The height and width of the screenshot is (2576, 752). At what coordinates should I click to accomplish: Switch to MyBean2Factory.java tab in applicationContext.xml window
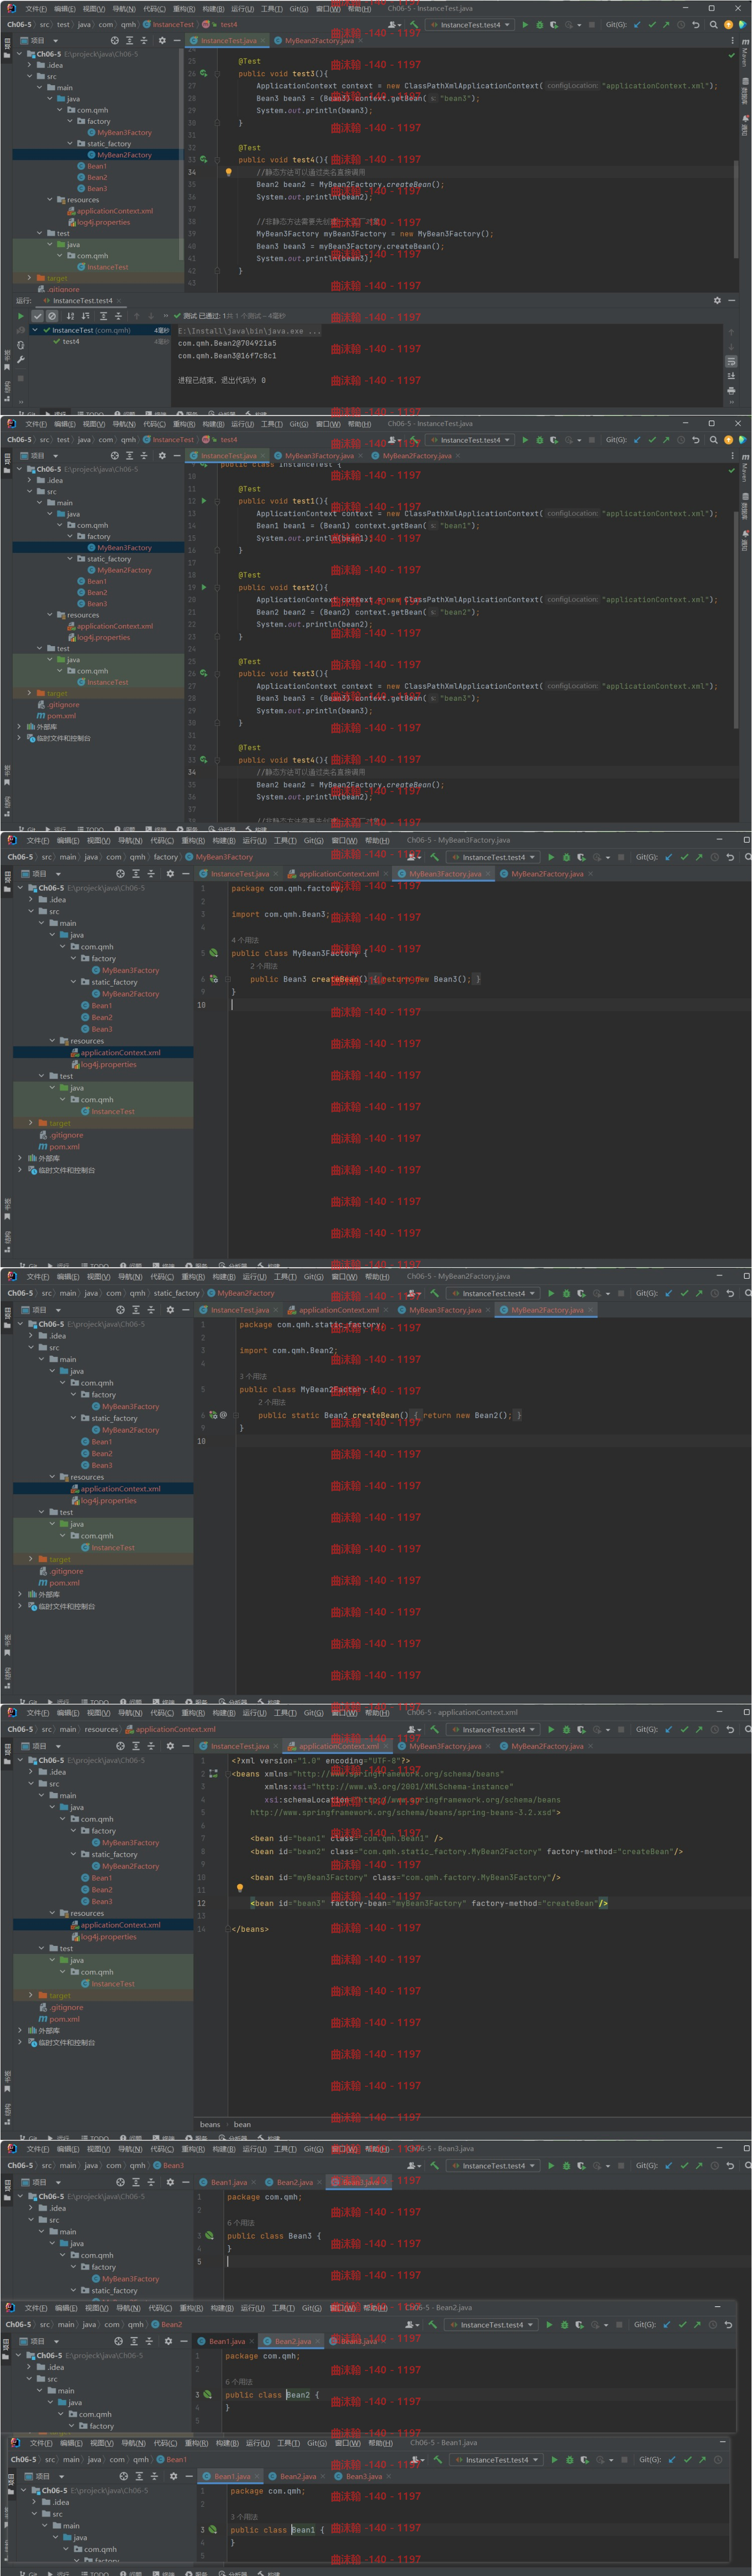[547, 1746]
